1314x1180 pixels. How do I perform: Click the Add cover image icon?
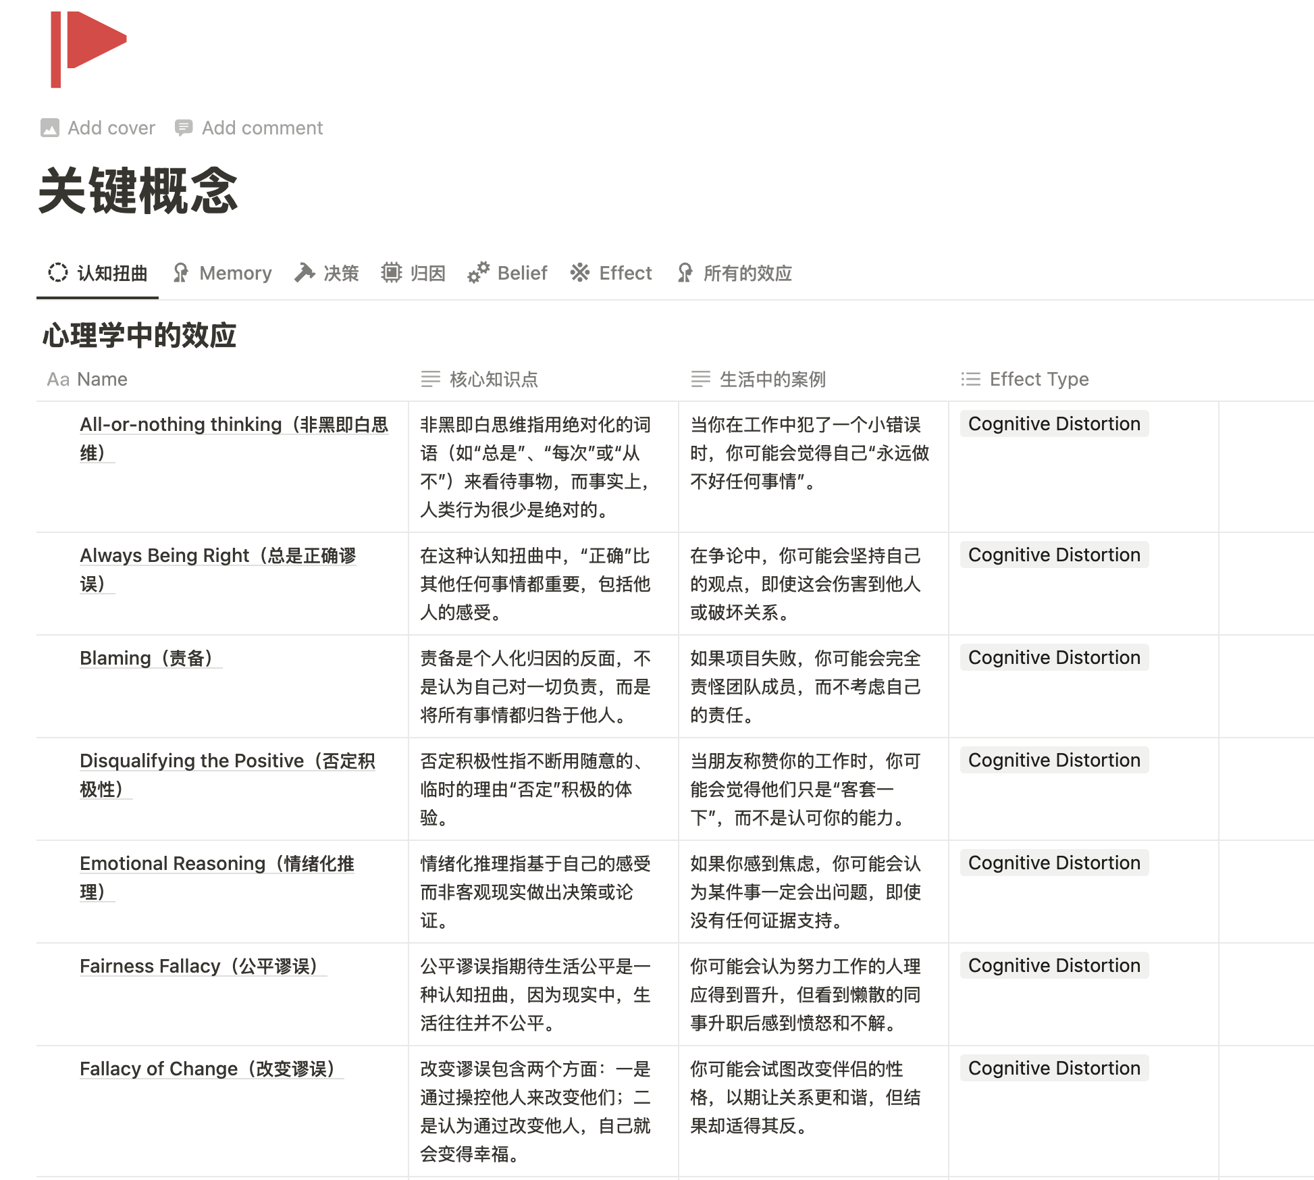tap(50, 128)
